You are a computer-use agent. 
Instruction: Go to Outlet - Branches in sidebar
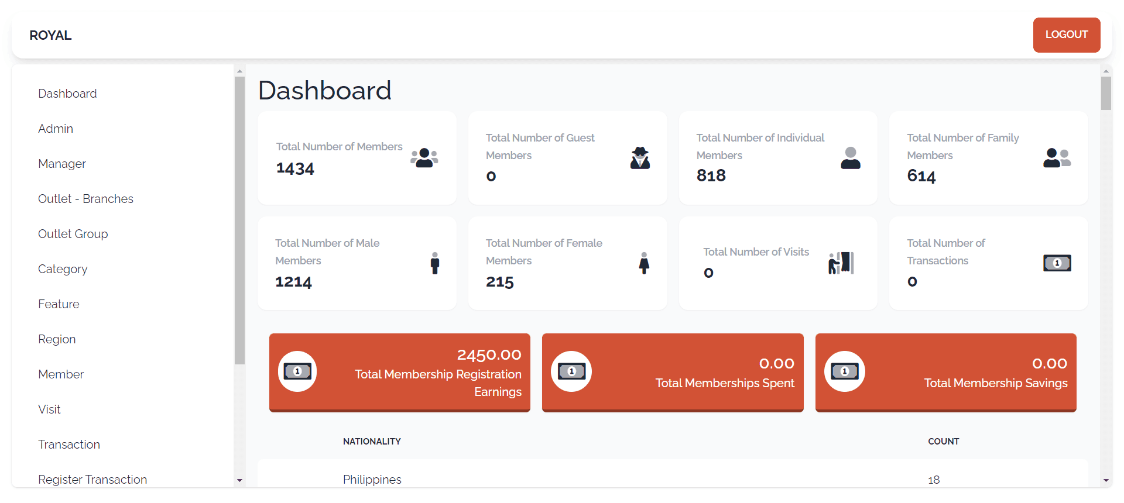pyautogui.click(x=85, y=199)
